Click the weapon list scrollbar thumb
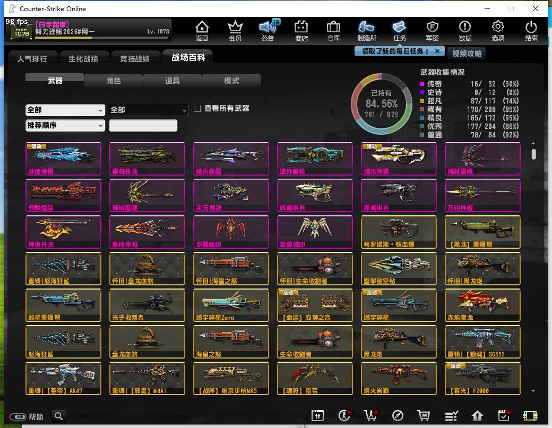Viewport: 552px width, 428px height. (534, 154)
